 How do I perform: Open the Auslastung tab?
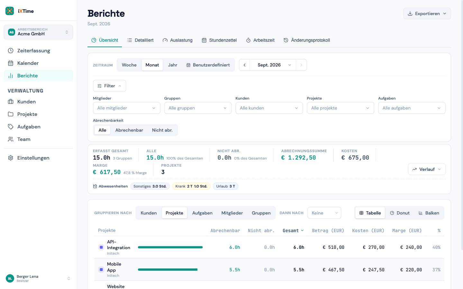click(177, 40)
